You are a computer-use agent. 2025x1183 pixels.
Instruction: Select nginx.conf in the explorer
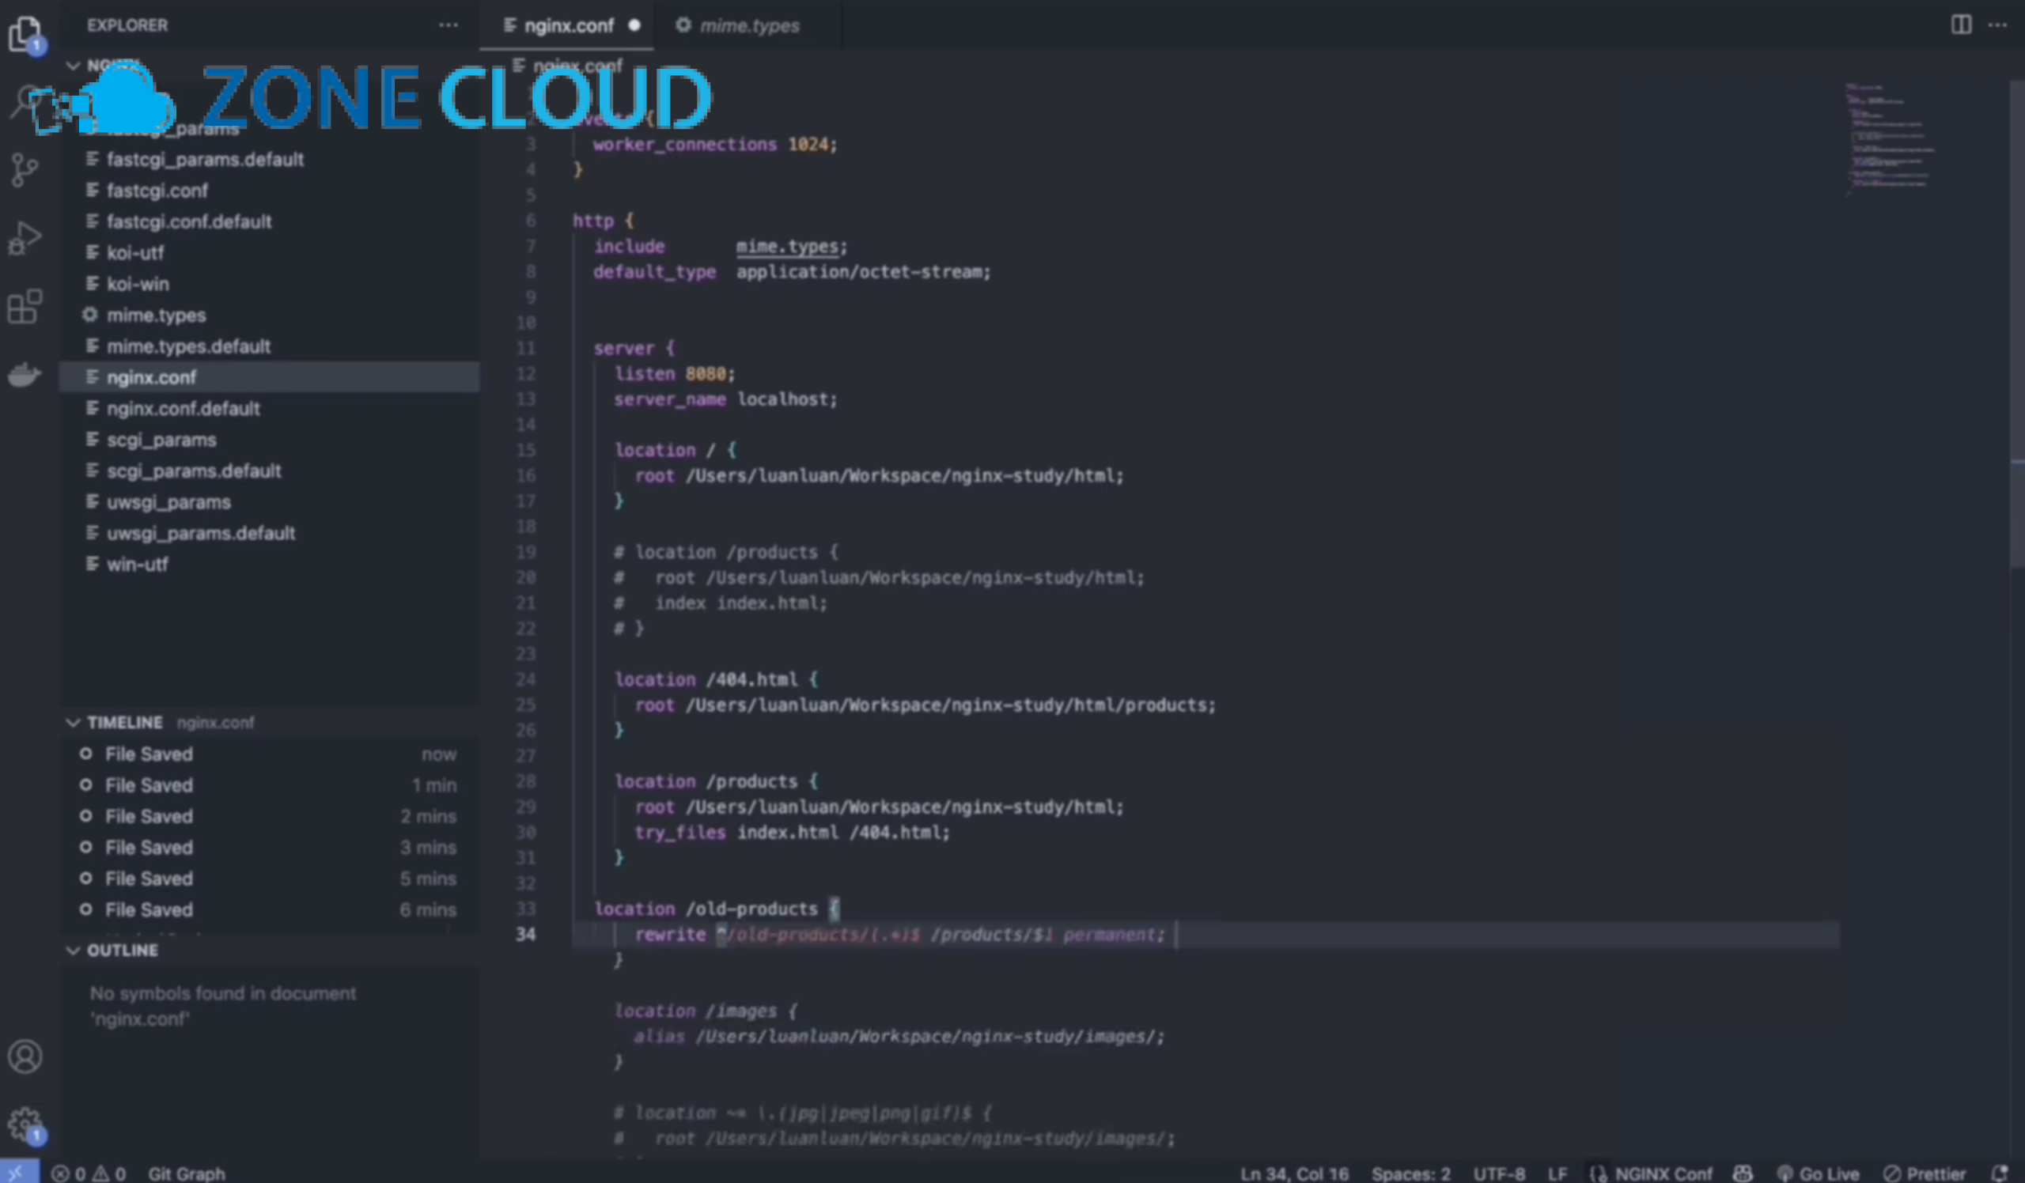tap(270, 377)
